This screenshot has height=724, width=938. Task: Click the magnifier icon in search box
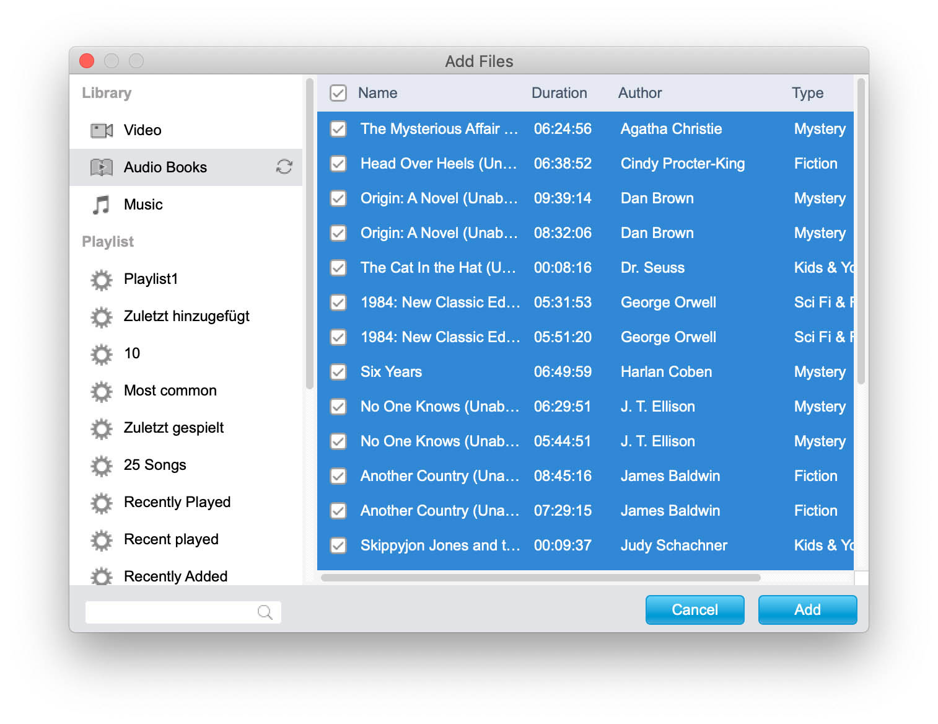(x=265, y=612)
